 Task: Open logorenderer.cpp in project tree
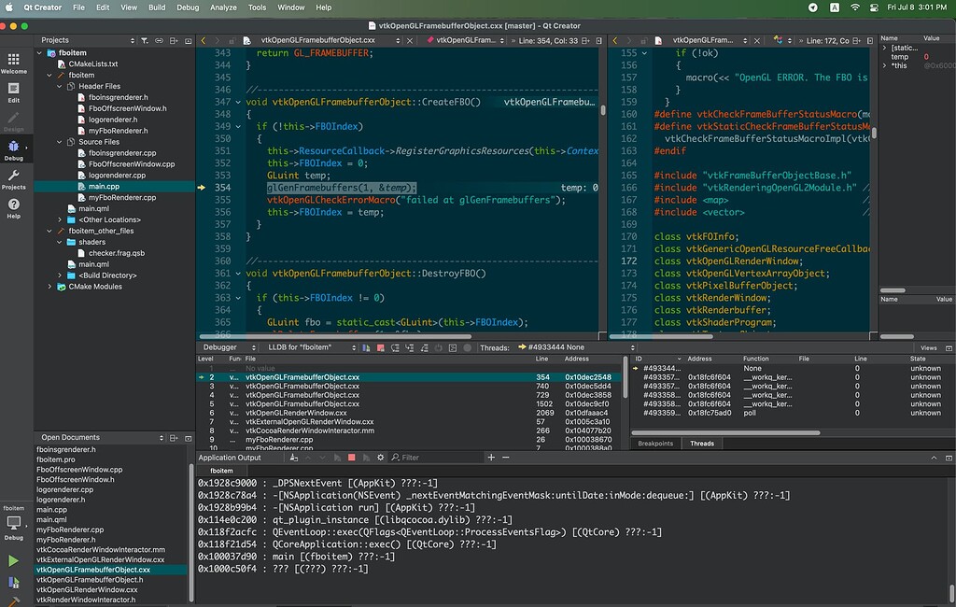pos(117,176)
